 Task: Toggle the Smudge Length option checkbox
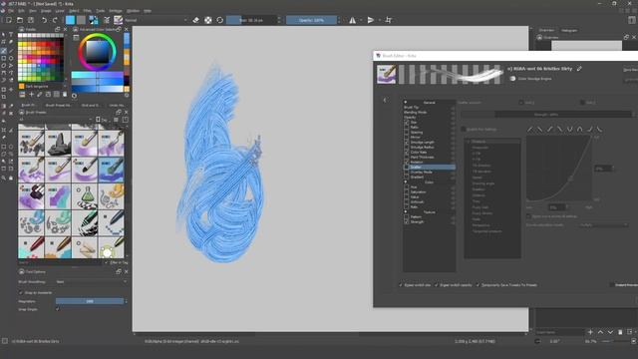coord(406,142)
